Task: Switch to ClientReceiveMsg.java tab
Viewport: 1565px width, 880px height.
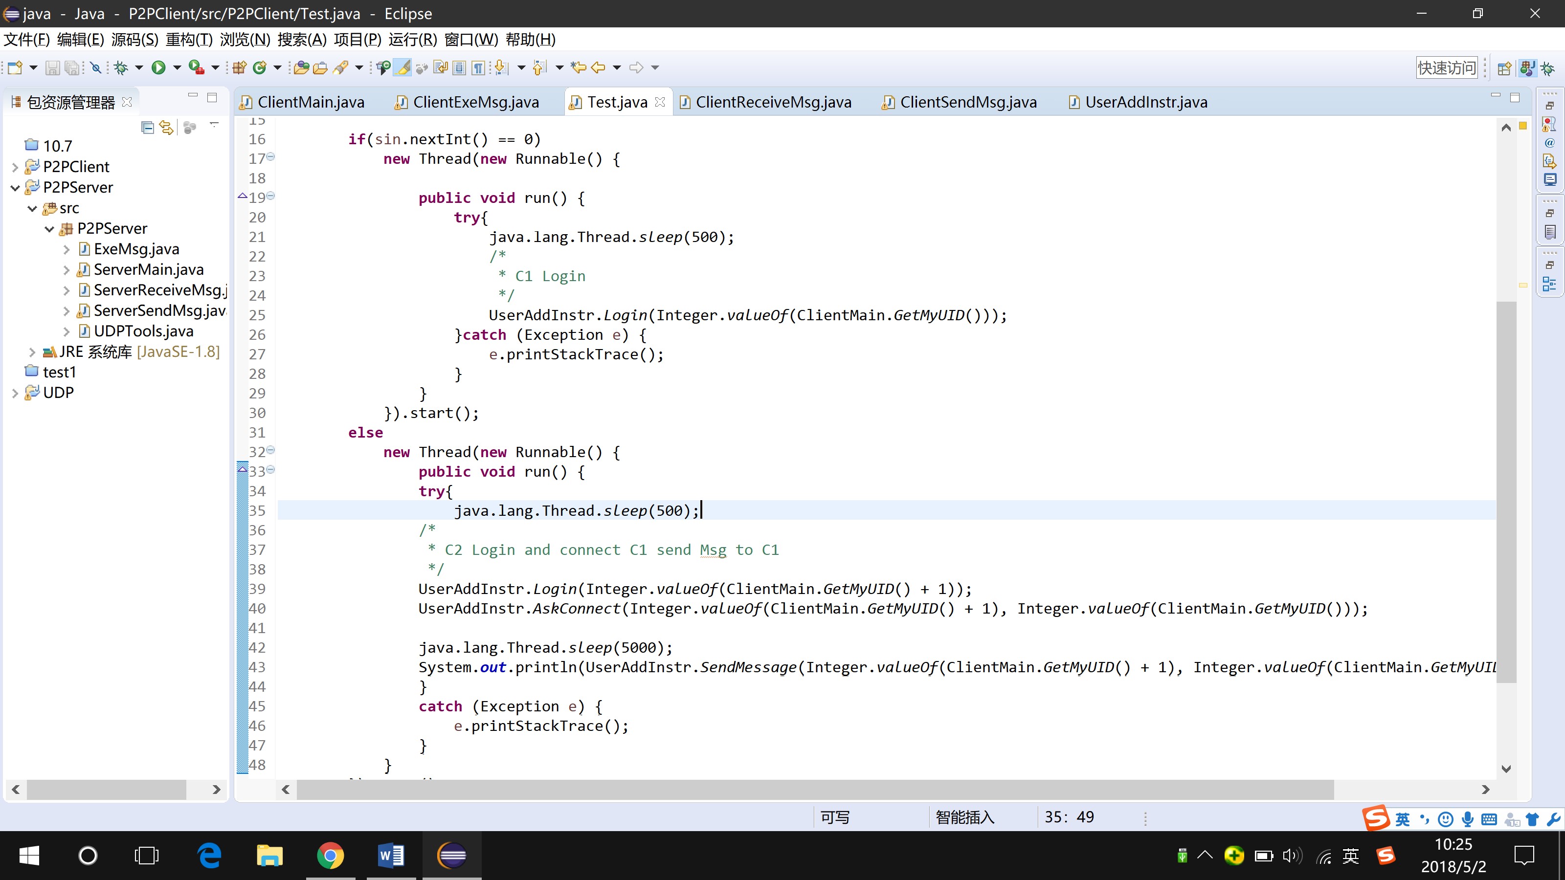Action: coord(773,102)
